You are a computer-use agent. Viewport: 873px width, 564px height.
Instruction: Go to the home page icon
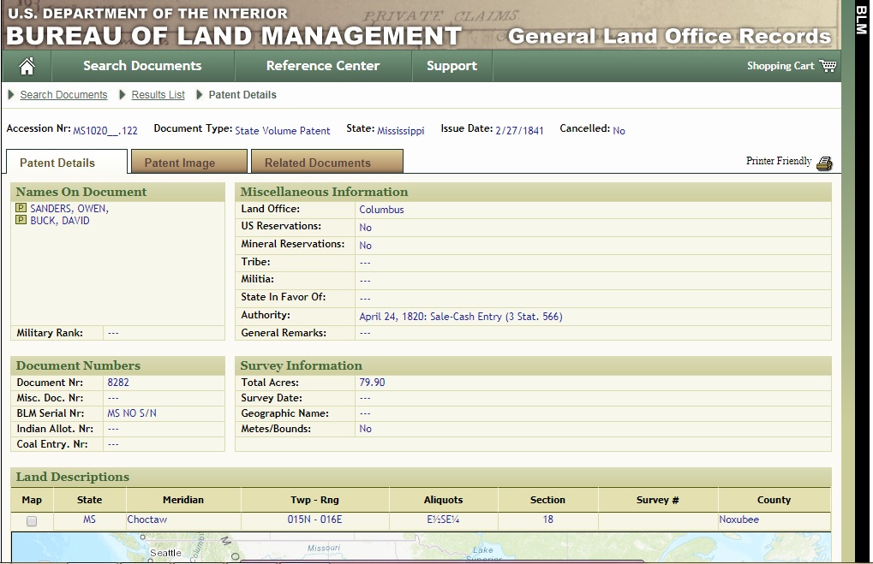[27, 66]
